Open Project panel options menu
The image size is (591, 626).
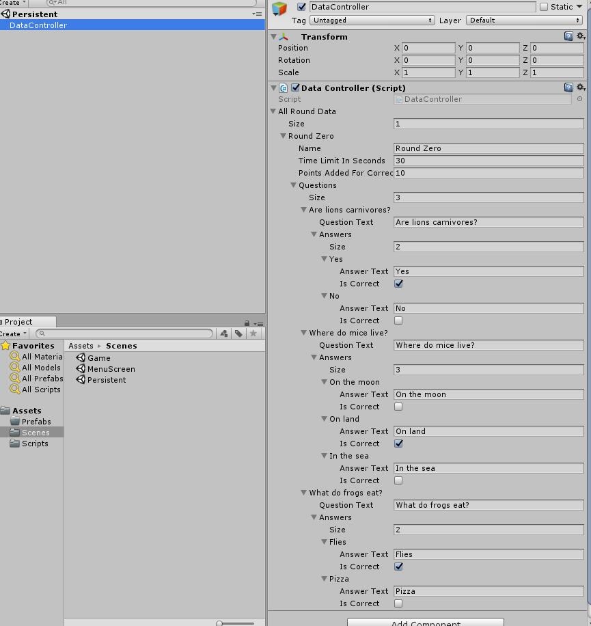pyautogui.click(x=258, y=324)
